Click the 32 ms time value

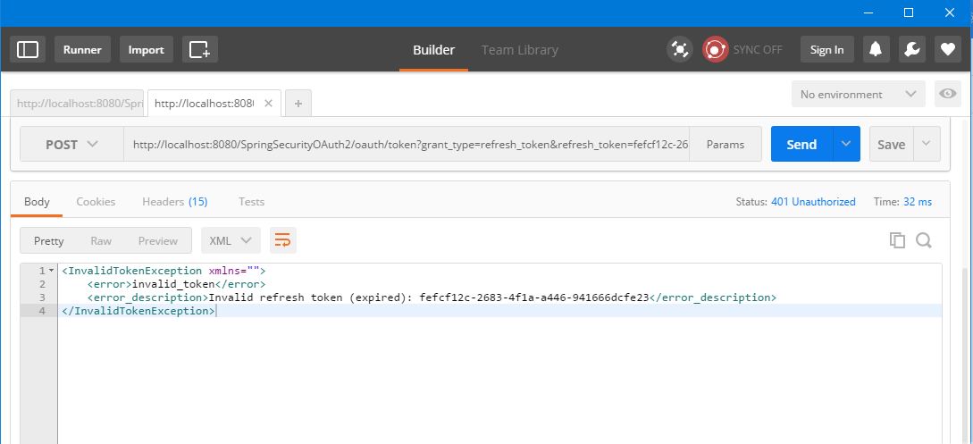[918, 202]
